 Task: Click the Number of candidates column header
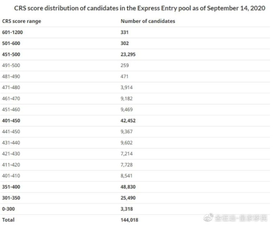click(148, 21)
